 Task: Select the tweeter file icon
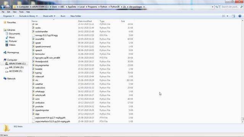(33, 69)
